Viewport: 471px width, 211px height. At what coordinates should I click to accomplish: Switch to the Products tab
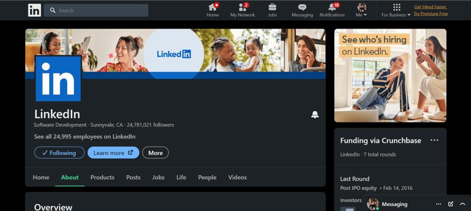click(x=102, y=177)
